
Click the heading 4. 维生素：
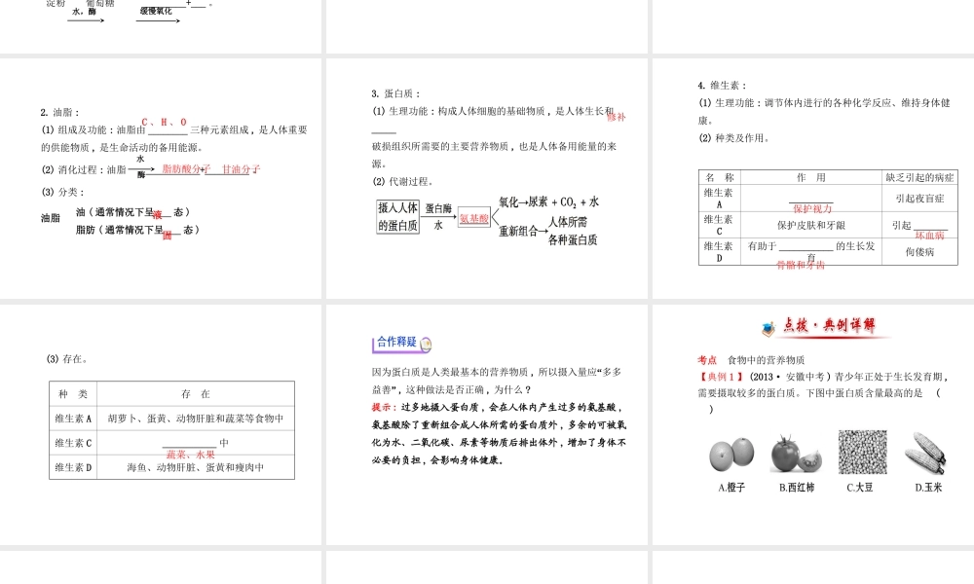(x=723, y=86)
